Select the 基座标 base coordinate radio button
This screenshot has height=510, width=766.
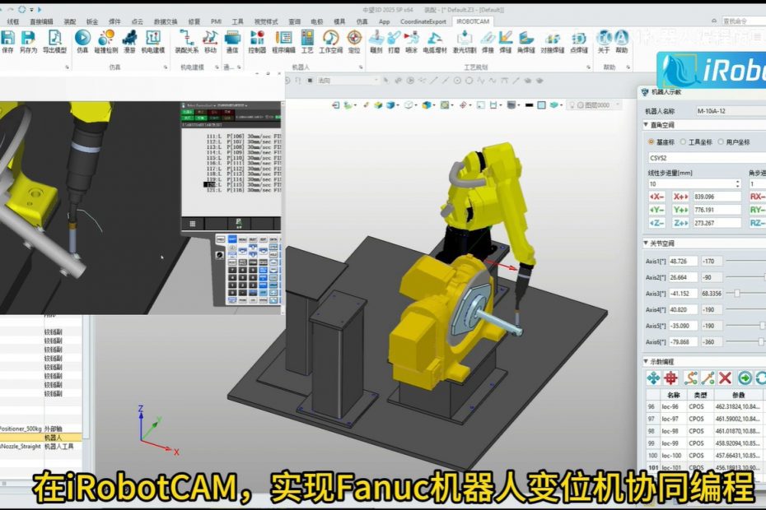tap(652, 142)
